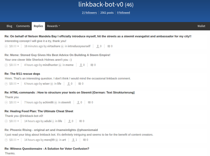
Task: Visit achim86's profile
Action: tap(48, 102)
